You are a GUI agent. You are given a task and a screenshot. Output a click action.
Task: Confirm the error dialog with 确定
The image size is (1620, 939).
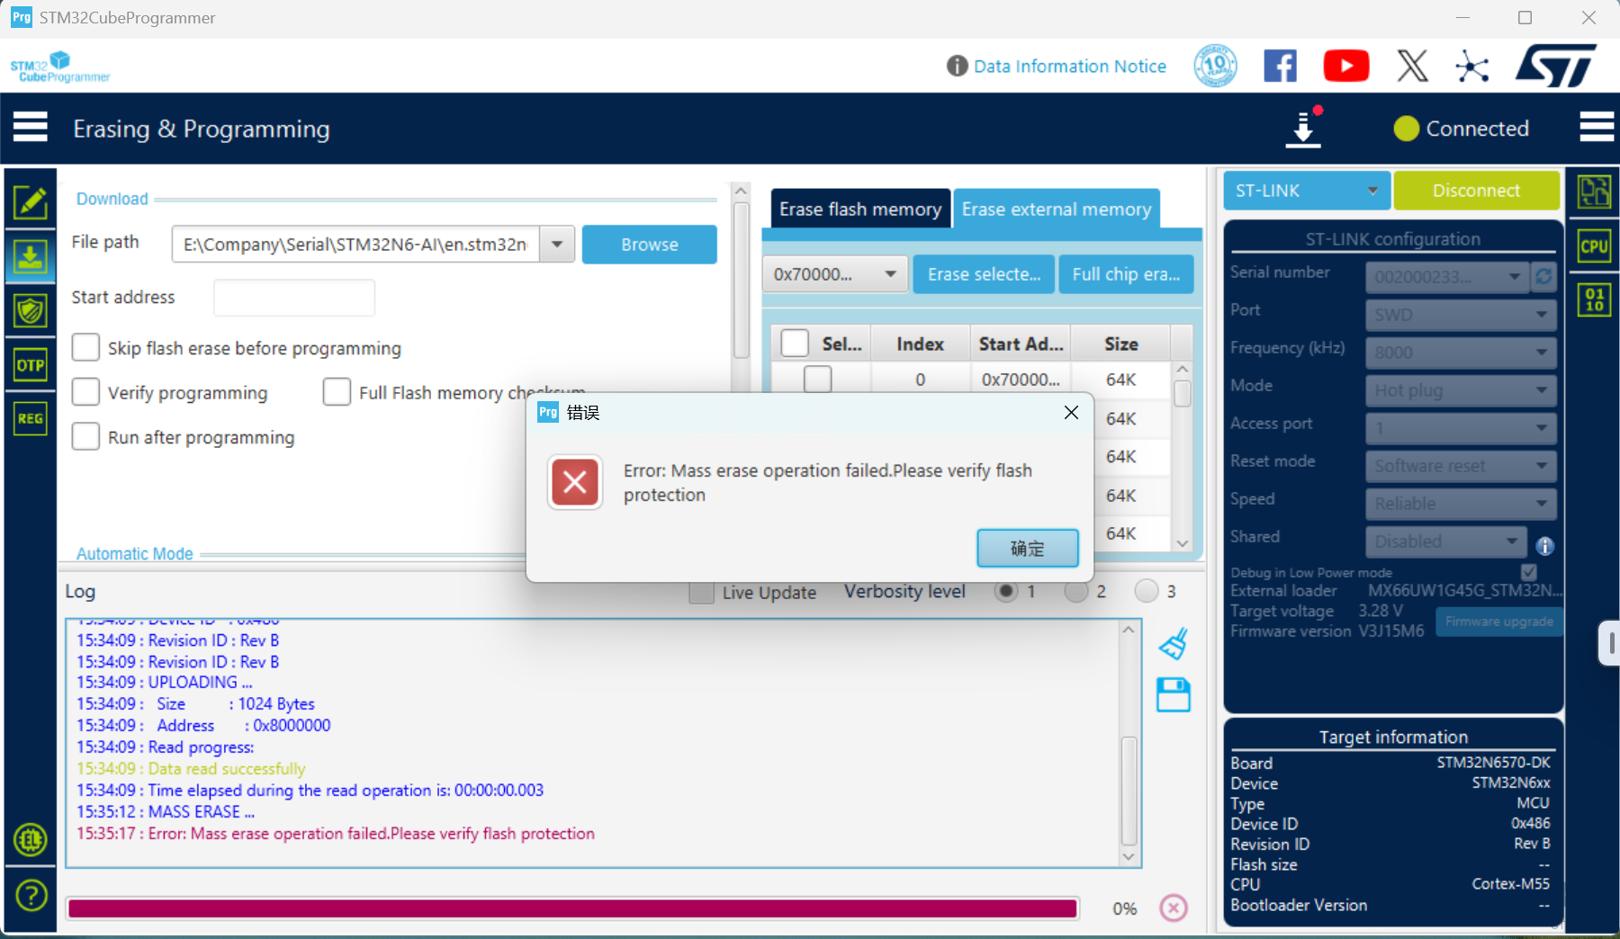click(x=1027, y=548)
